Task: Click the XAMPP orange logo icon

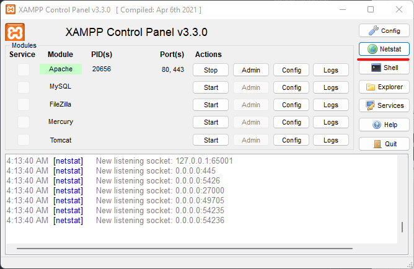Action: (15, 32)
